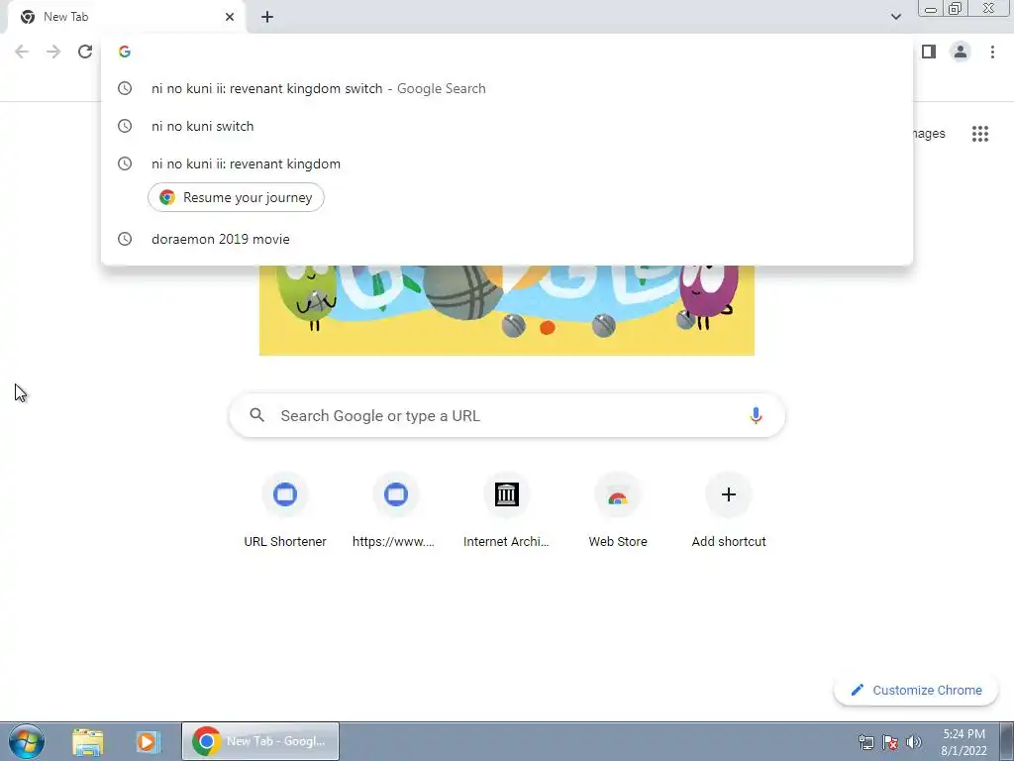This screenshot has height=761, width=1014.
Task: Open the URL Shortener shortcut
Action: tap(285, 510)
